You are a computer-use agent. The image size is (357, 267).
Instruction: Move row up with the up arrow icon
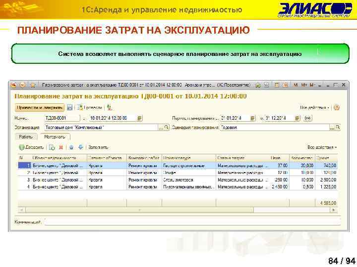71,147
